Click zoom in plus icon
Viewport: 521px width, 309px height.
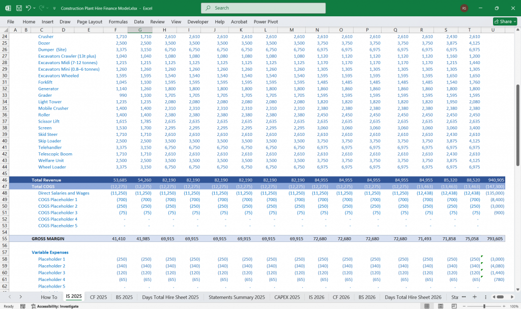click(504, 306)
